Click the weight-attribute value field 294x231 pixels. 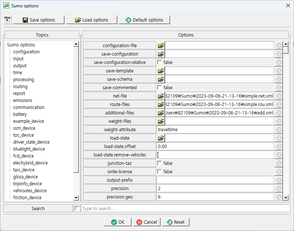pos(215,129)
